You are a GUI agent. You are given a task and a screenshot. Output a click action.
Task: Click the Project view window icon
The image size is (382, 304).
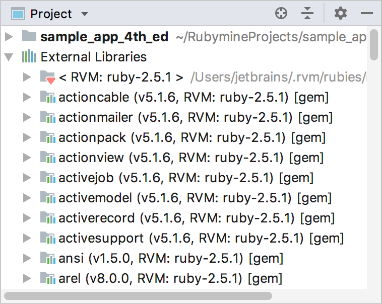(18, 14)
